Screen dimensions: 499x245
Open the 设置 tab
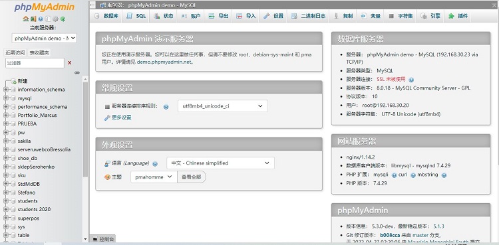(273, 16)
